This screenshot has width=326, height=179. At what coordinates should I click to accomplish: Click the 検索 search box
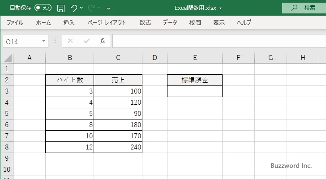(304, 8)
